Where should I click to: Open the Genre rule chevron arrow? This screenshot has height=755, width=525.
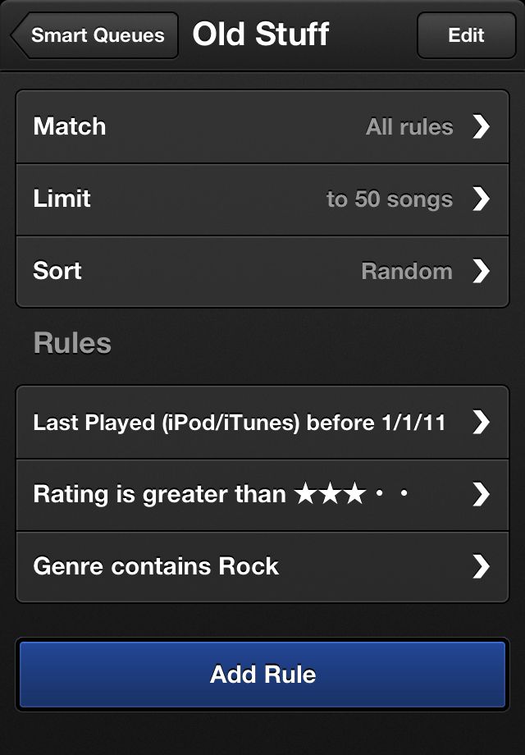point(482,566)
